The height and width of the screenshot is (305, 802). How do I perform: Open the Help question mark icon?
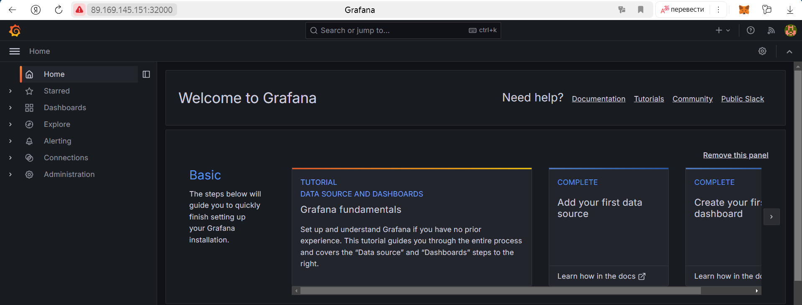751,30
